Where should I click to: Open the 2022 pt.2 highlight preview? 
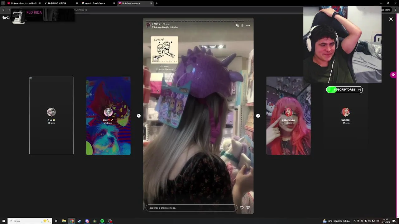[x=288, y=116]
